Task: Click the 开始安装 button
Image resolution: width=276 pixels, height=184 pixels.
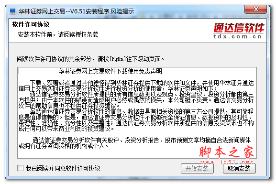Action: click(197, 169)
